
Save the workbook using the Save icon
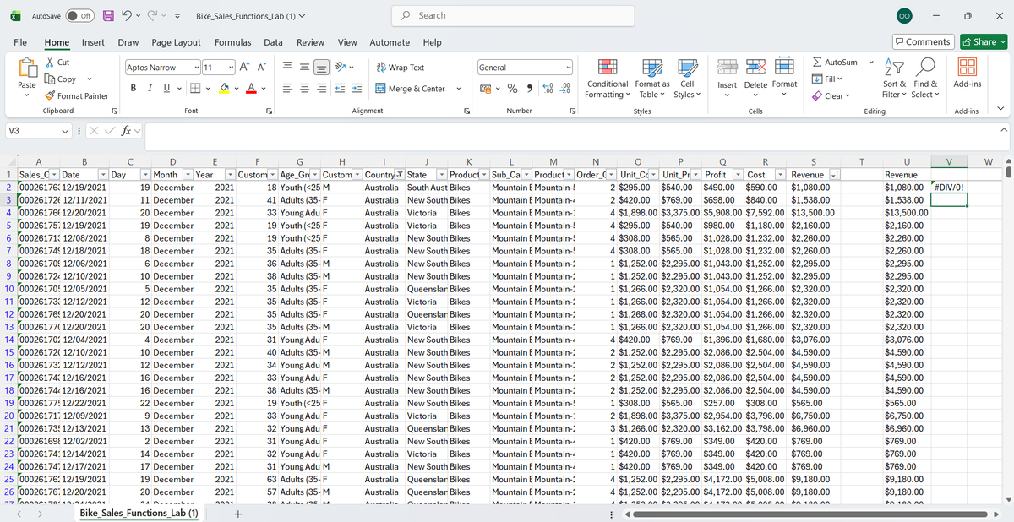pyautogui.click(x=109, y=16)
